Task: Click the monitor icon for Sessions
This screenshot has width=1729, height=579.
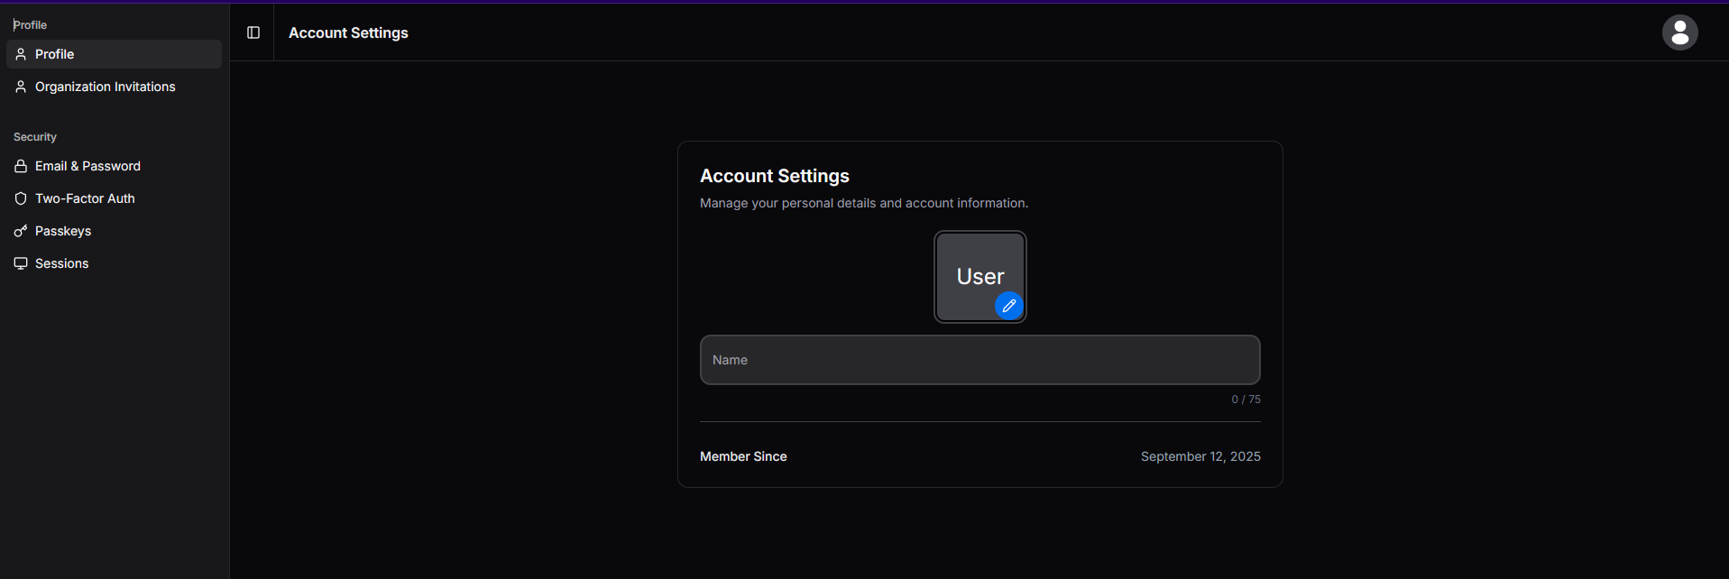Action: [x=21, y=263]
